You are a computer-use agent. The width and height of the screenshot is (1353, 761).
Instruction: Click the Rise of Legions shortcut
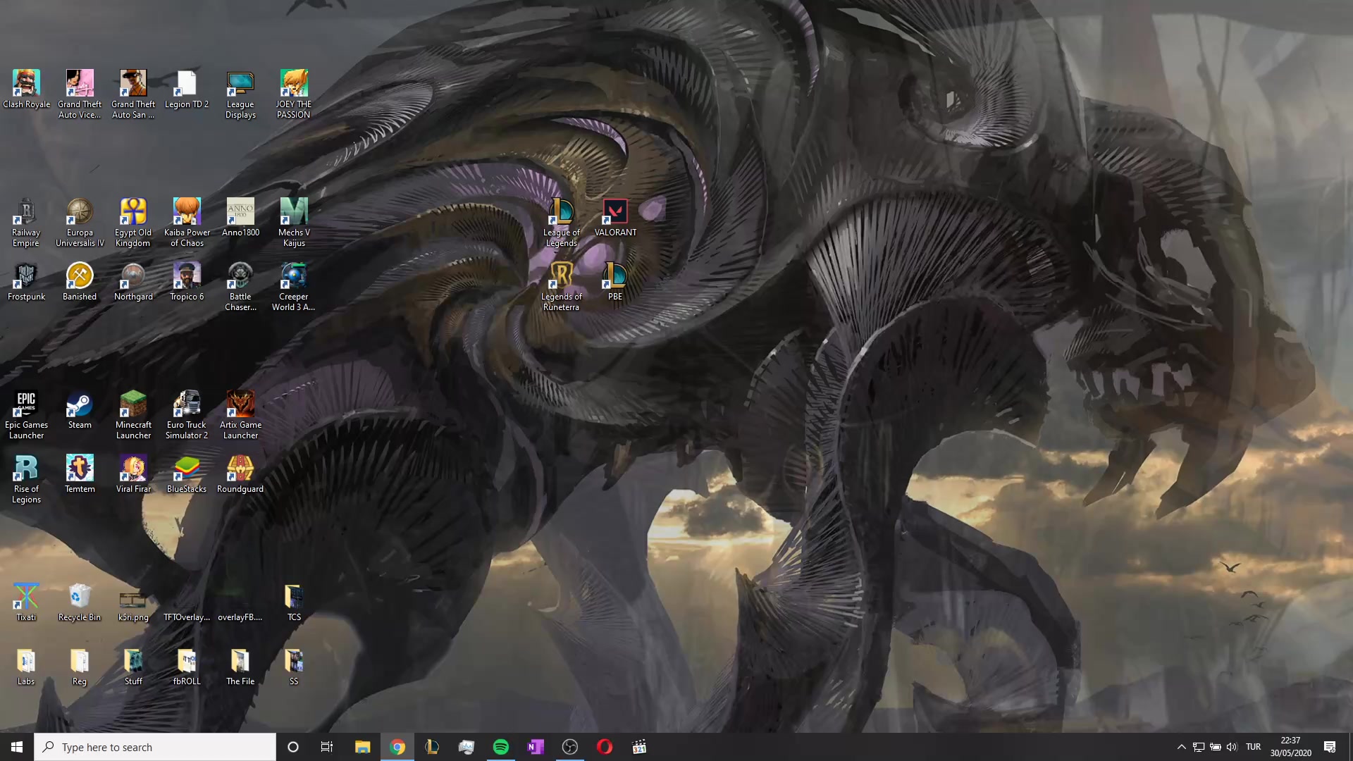tap(26, 479)
